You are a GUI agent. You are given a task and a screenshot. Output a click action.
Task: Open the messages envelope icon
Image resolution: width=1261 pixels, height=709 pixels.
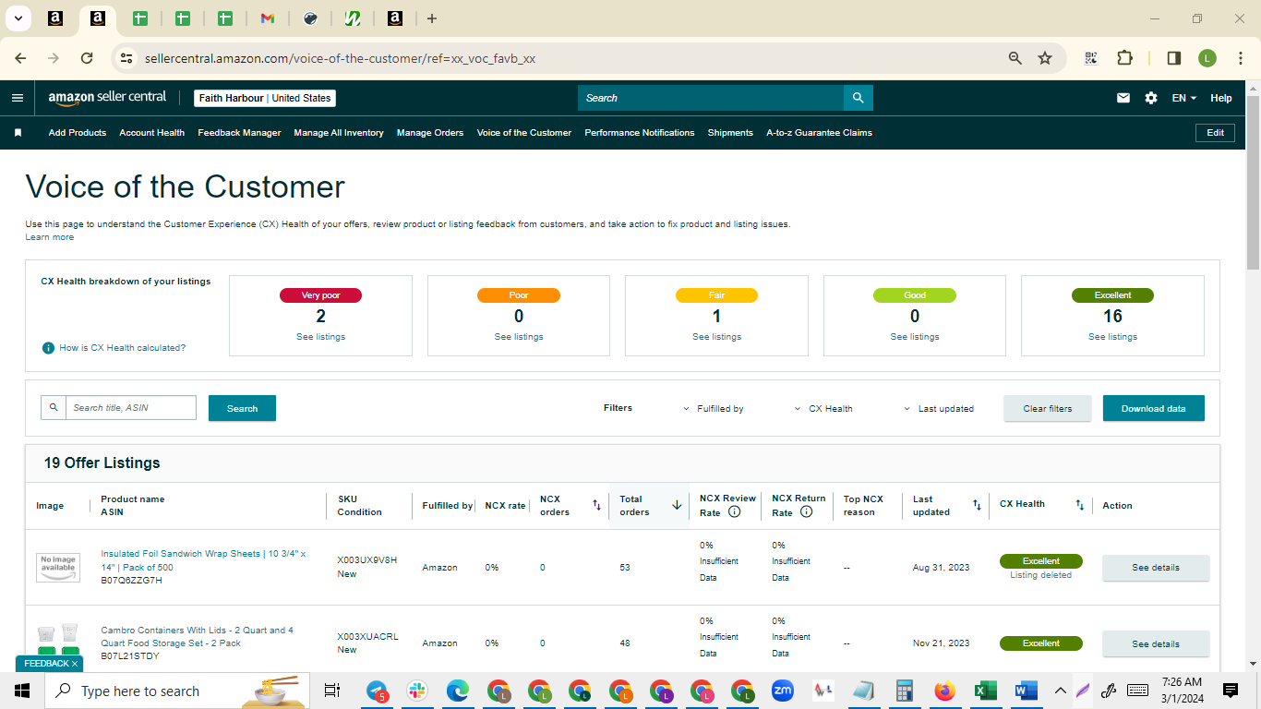[1123, 98]
